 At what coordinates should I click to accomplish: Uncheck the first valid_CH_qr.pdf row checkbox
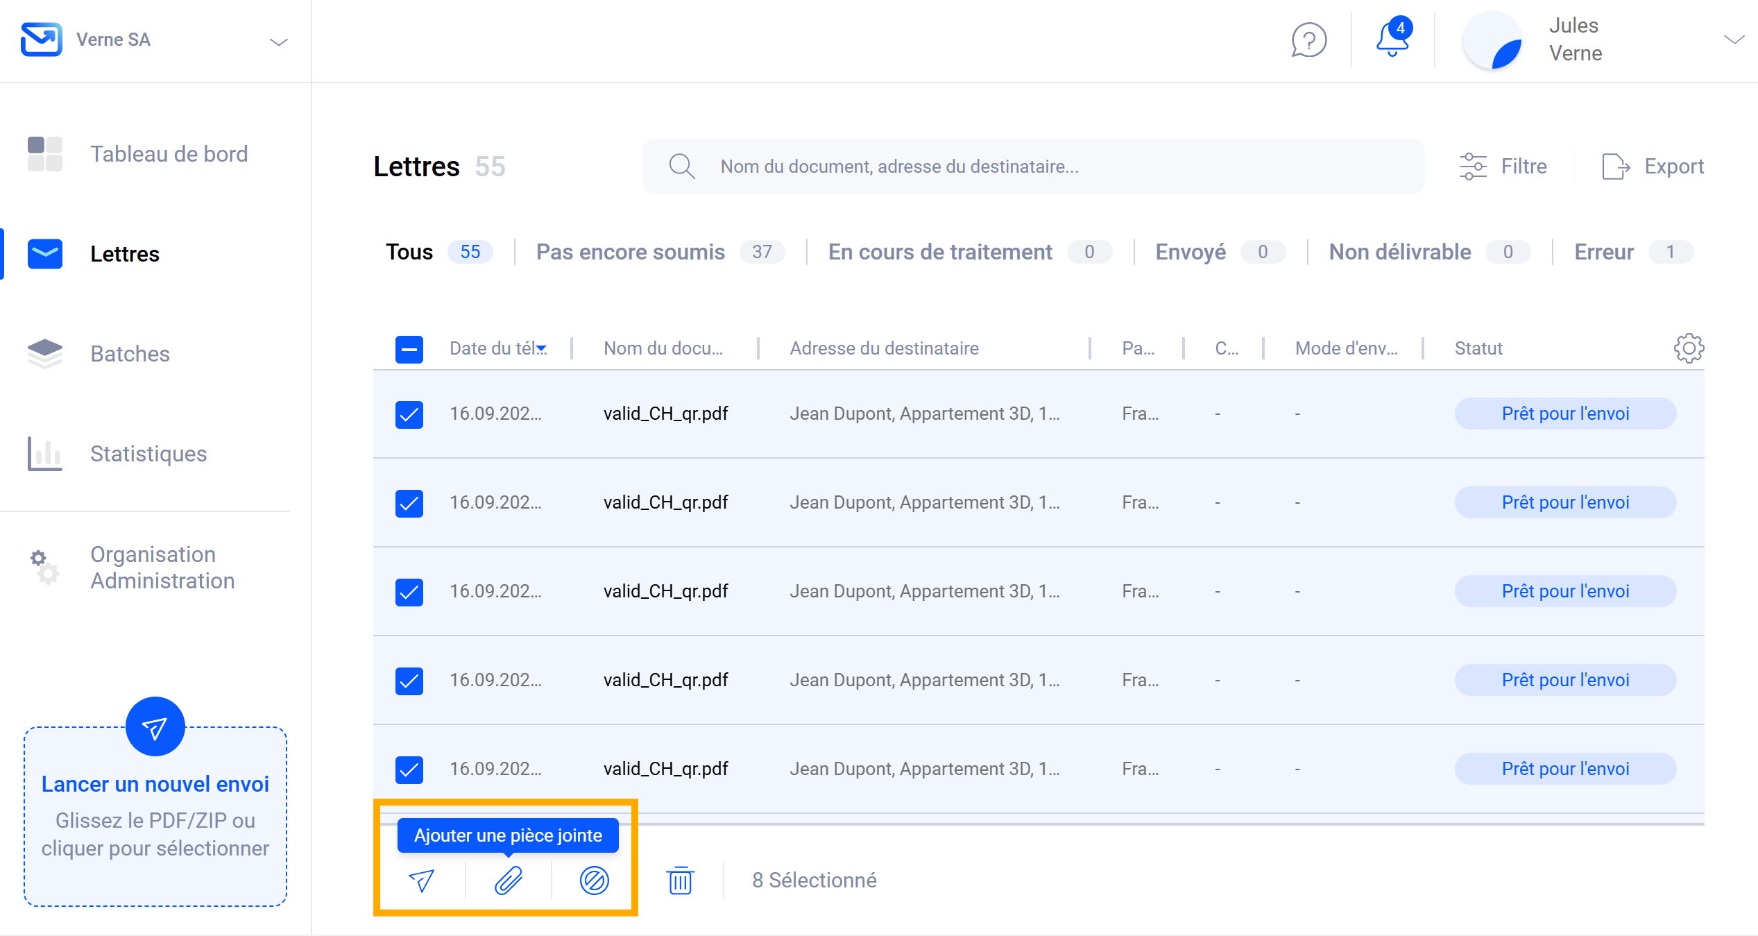coord(409,414)
